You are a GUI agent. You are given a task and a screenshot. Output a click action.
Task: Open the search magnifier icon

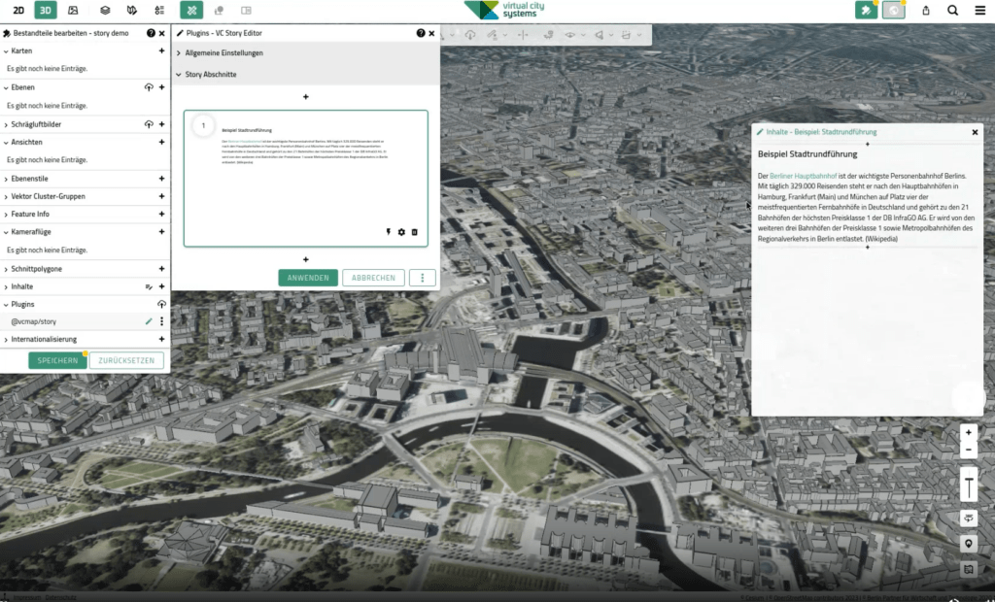coord(952,10)
